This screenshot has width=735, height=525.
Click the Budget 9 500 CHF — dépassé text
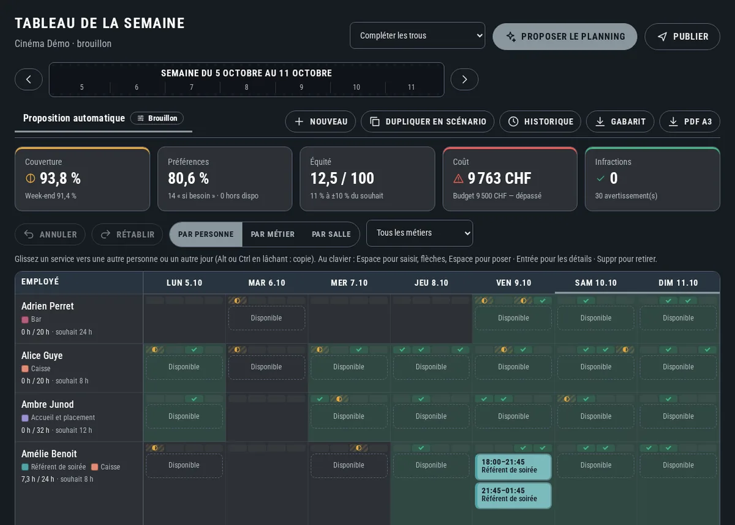tap(497, 196)
